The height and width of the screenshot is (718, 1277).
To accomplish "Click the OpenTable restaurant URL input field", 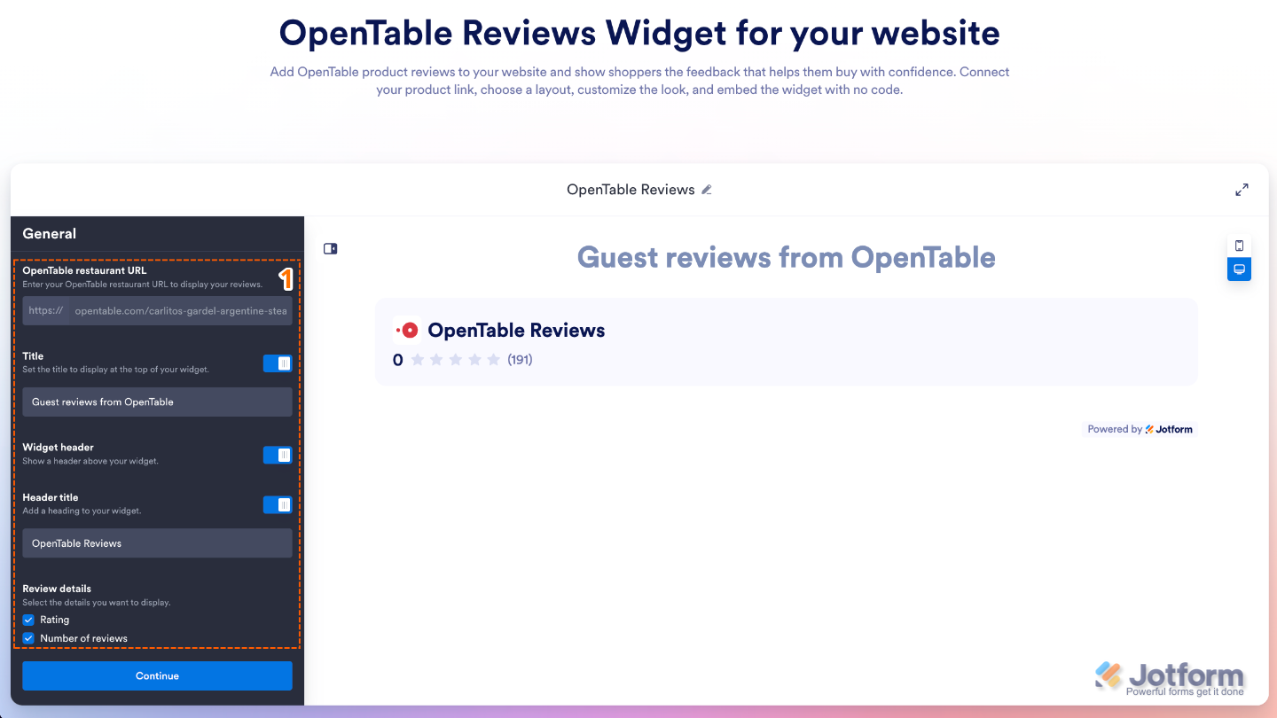I will pyautogui.click(x=180, y=311).
